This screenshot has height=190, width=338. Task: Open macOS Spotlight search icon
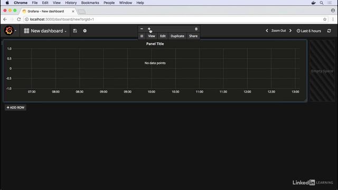pyautogui.click(x=322, y=3)
